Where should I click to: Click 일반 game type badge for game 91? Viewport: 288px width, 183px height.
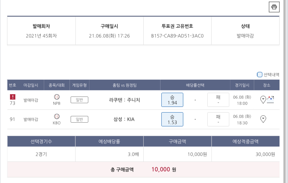[x=79, y=119]
